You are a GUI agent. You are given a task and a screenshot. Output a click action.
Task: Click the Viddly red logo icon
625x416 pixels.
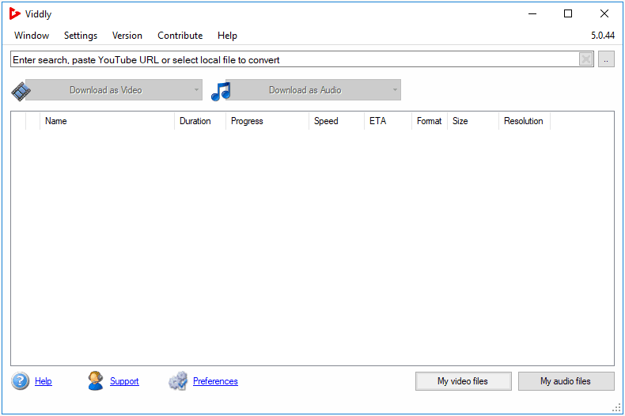pyautogui.click(x=14, y=14)
